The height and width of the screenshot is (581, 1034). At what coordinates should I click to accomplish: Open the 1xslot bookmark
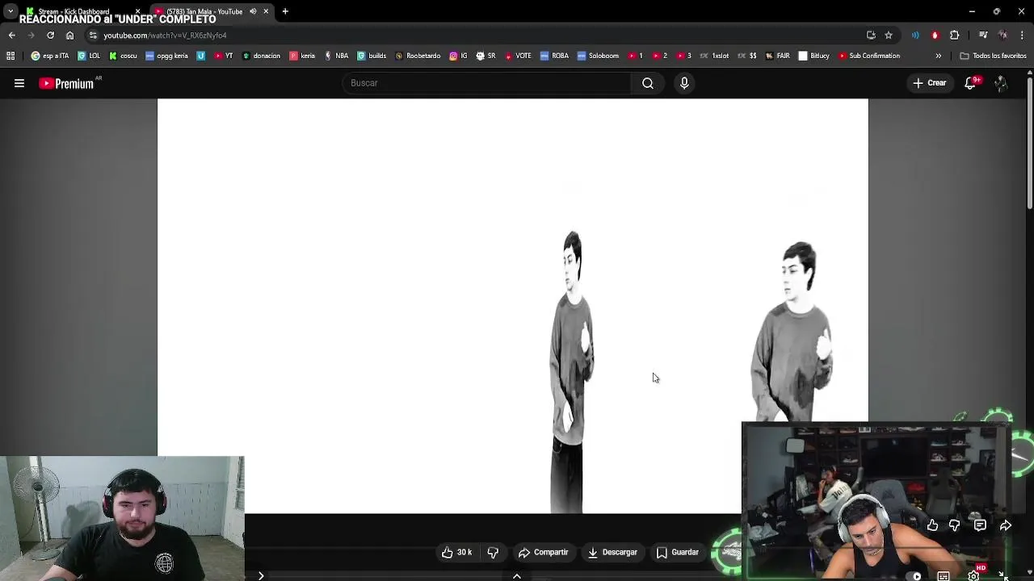(714, 56)
